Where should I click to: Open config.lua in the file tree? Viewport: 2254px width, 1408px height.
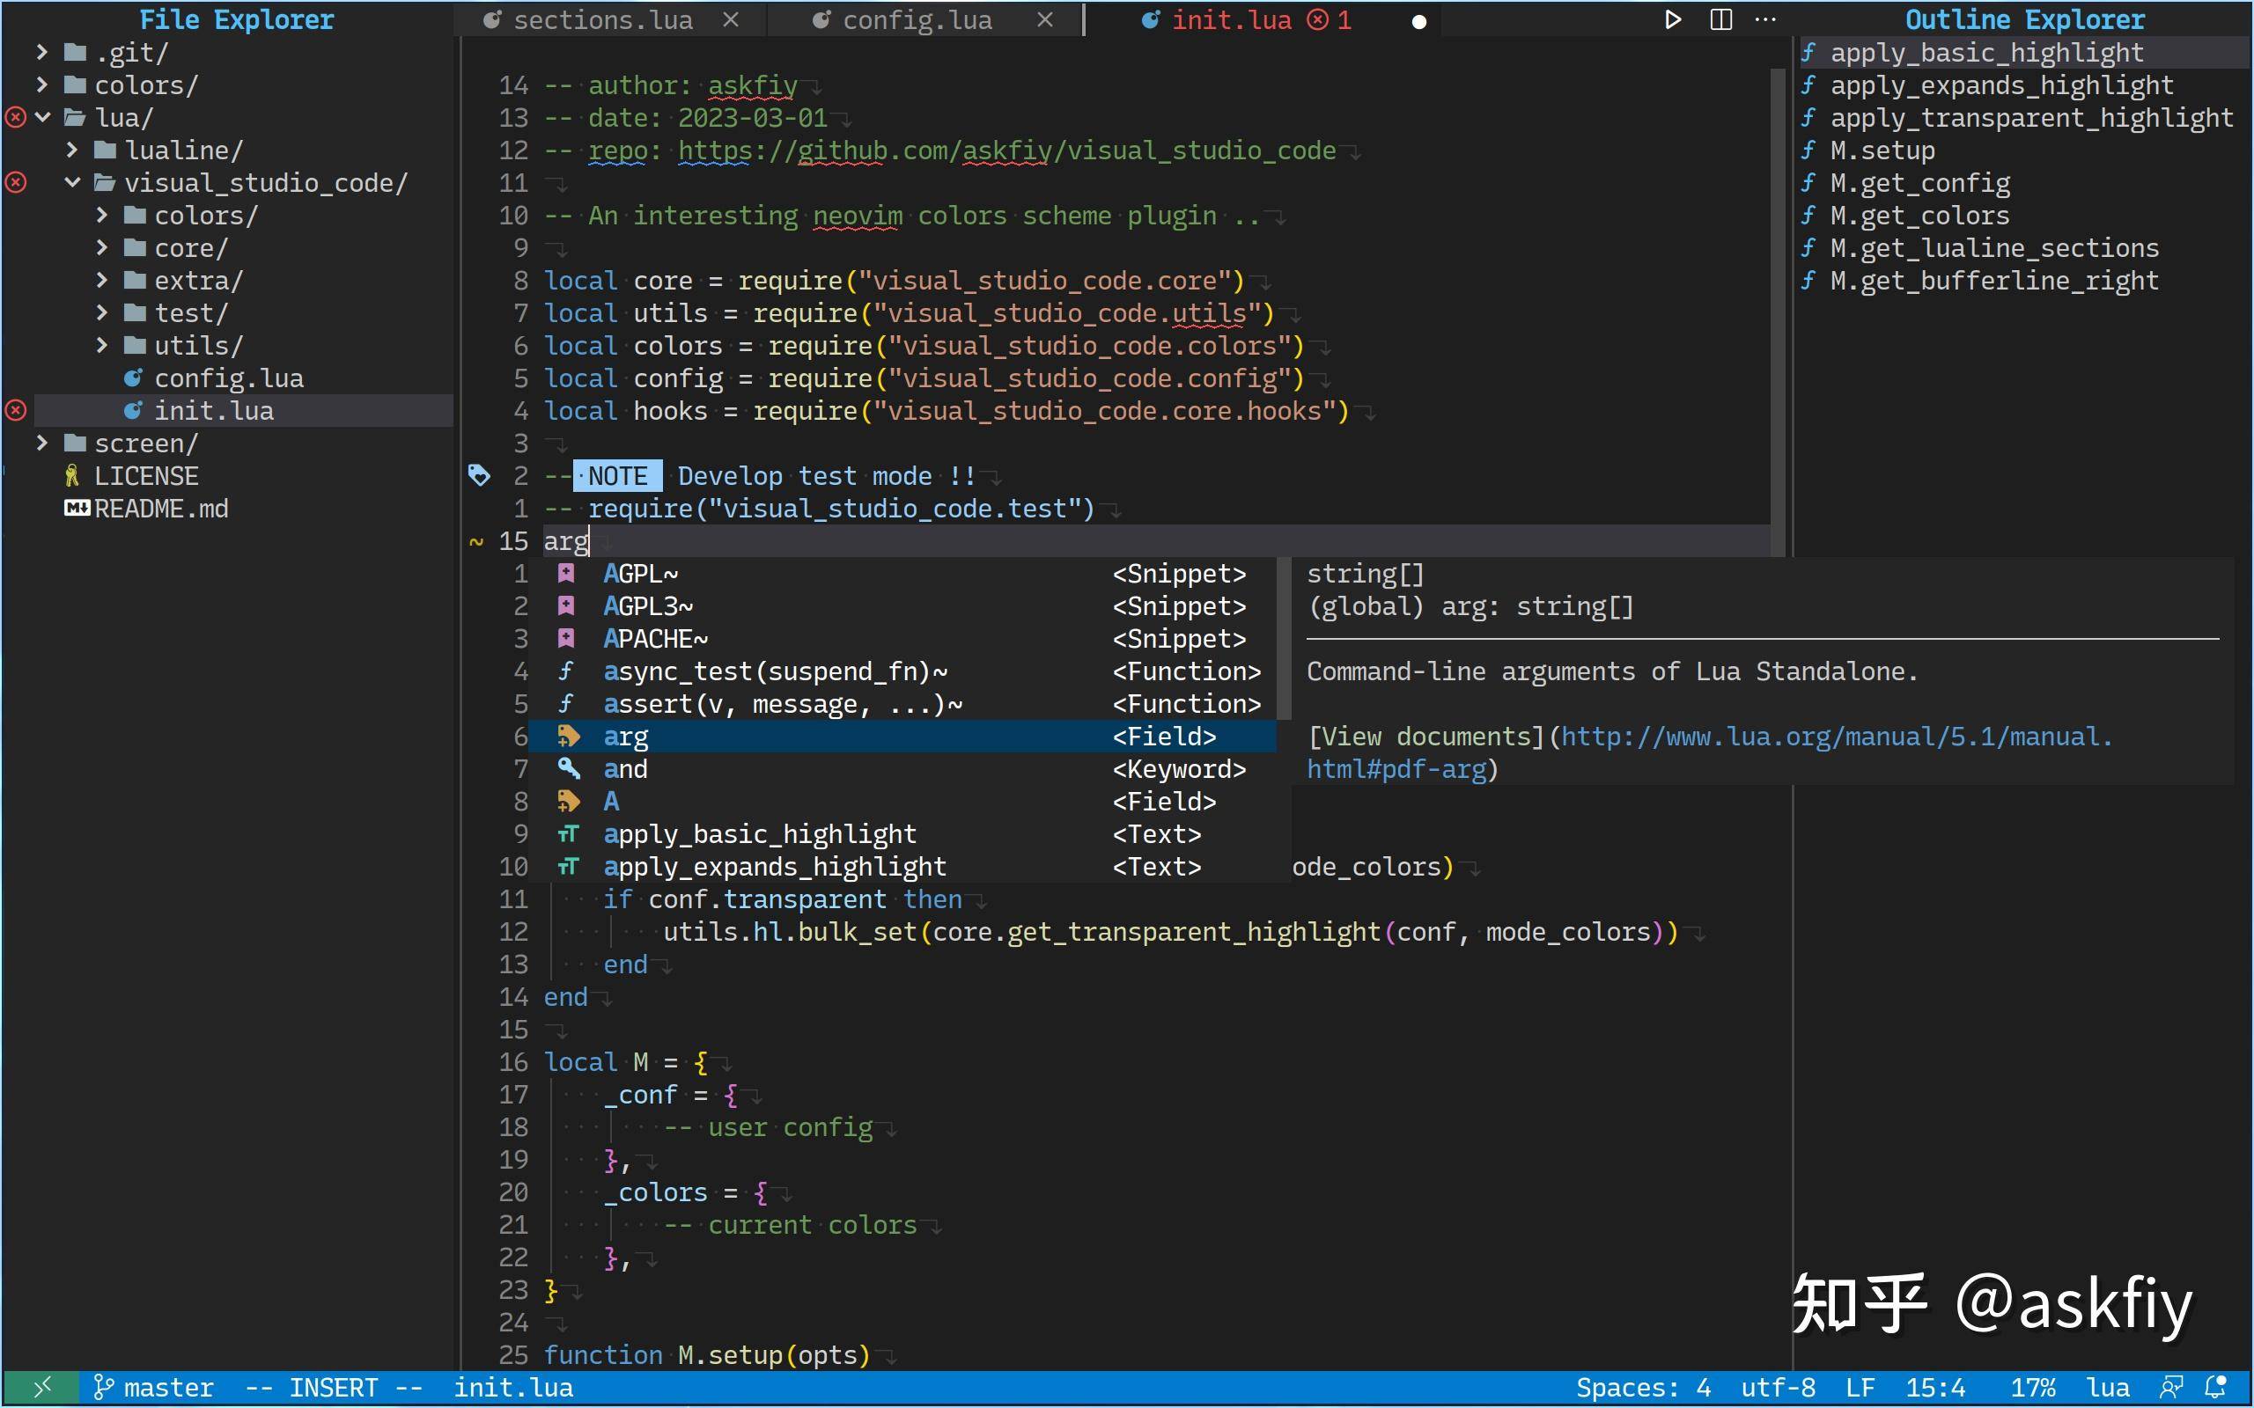click(228, 378)
